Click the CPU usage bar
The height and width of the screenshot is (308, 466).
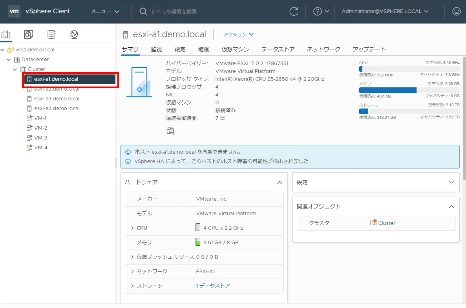pyautogui.click(x=409, y=69)
